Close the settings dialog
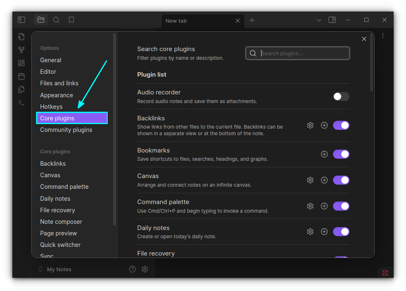 pyautogui.click(x=364, y=39)
